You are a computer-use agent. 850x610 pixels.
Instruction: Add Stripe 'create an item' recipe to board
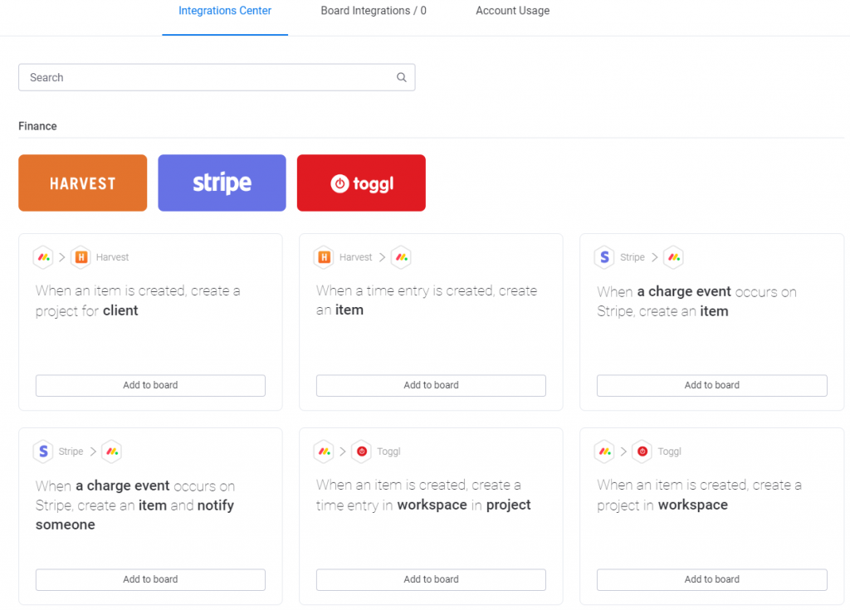tap(711, 385)
